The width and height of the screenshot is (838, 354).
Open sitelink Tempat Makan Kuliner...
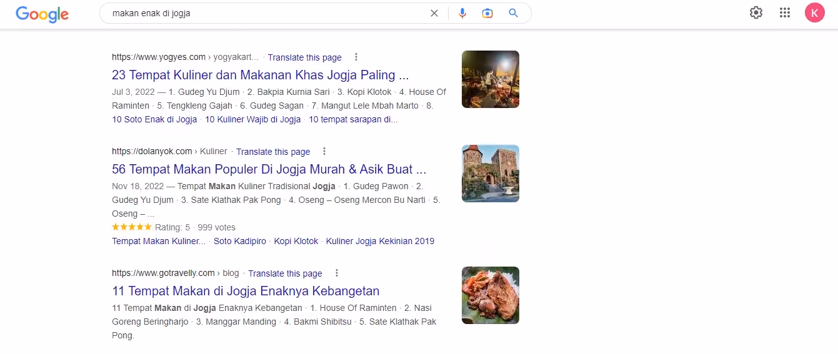point(159,241)
